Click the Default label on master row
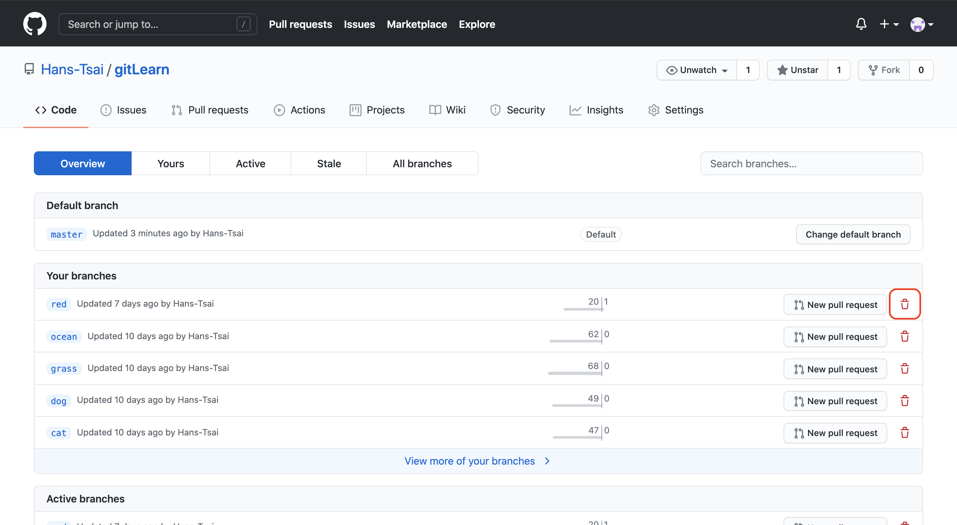Image resolution: width=957 pixels, height=525 pixels. tap(601, 234)
